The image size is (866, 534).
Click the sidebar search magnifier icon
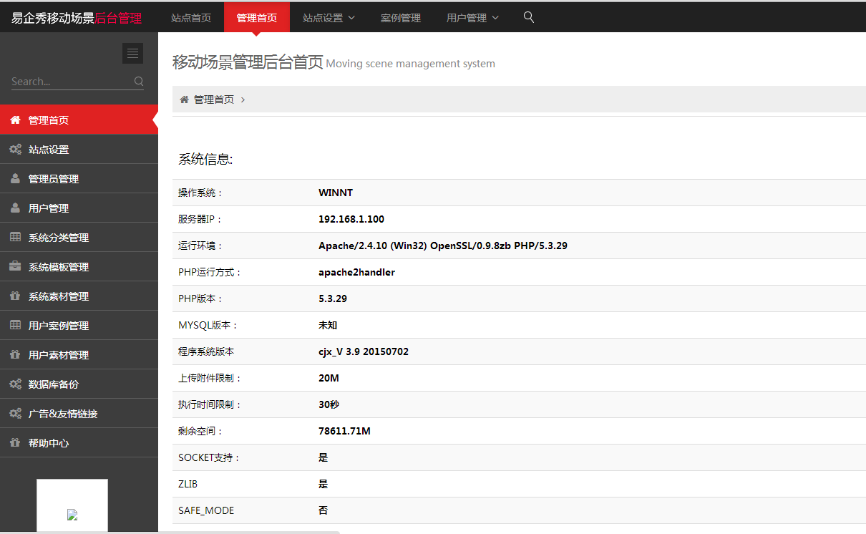[x=139, y=82]
